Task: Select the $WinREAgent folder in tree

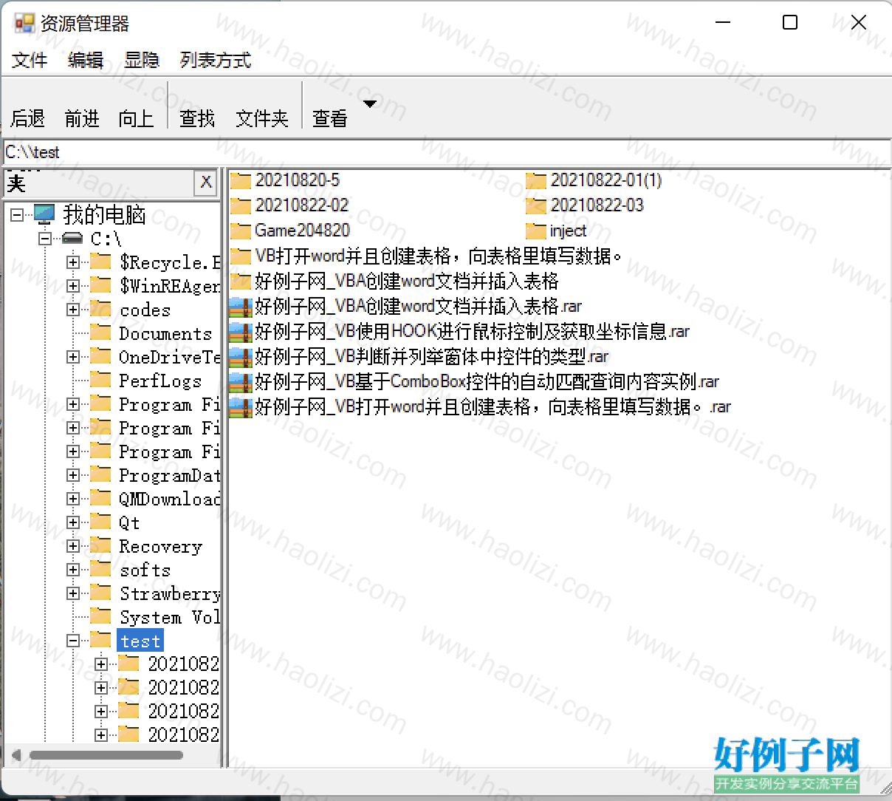Action: click(x=169, y=286)
